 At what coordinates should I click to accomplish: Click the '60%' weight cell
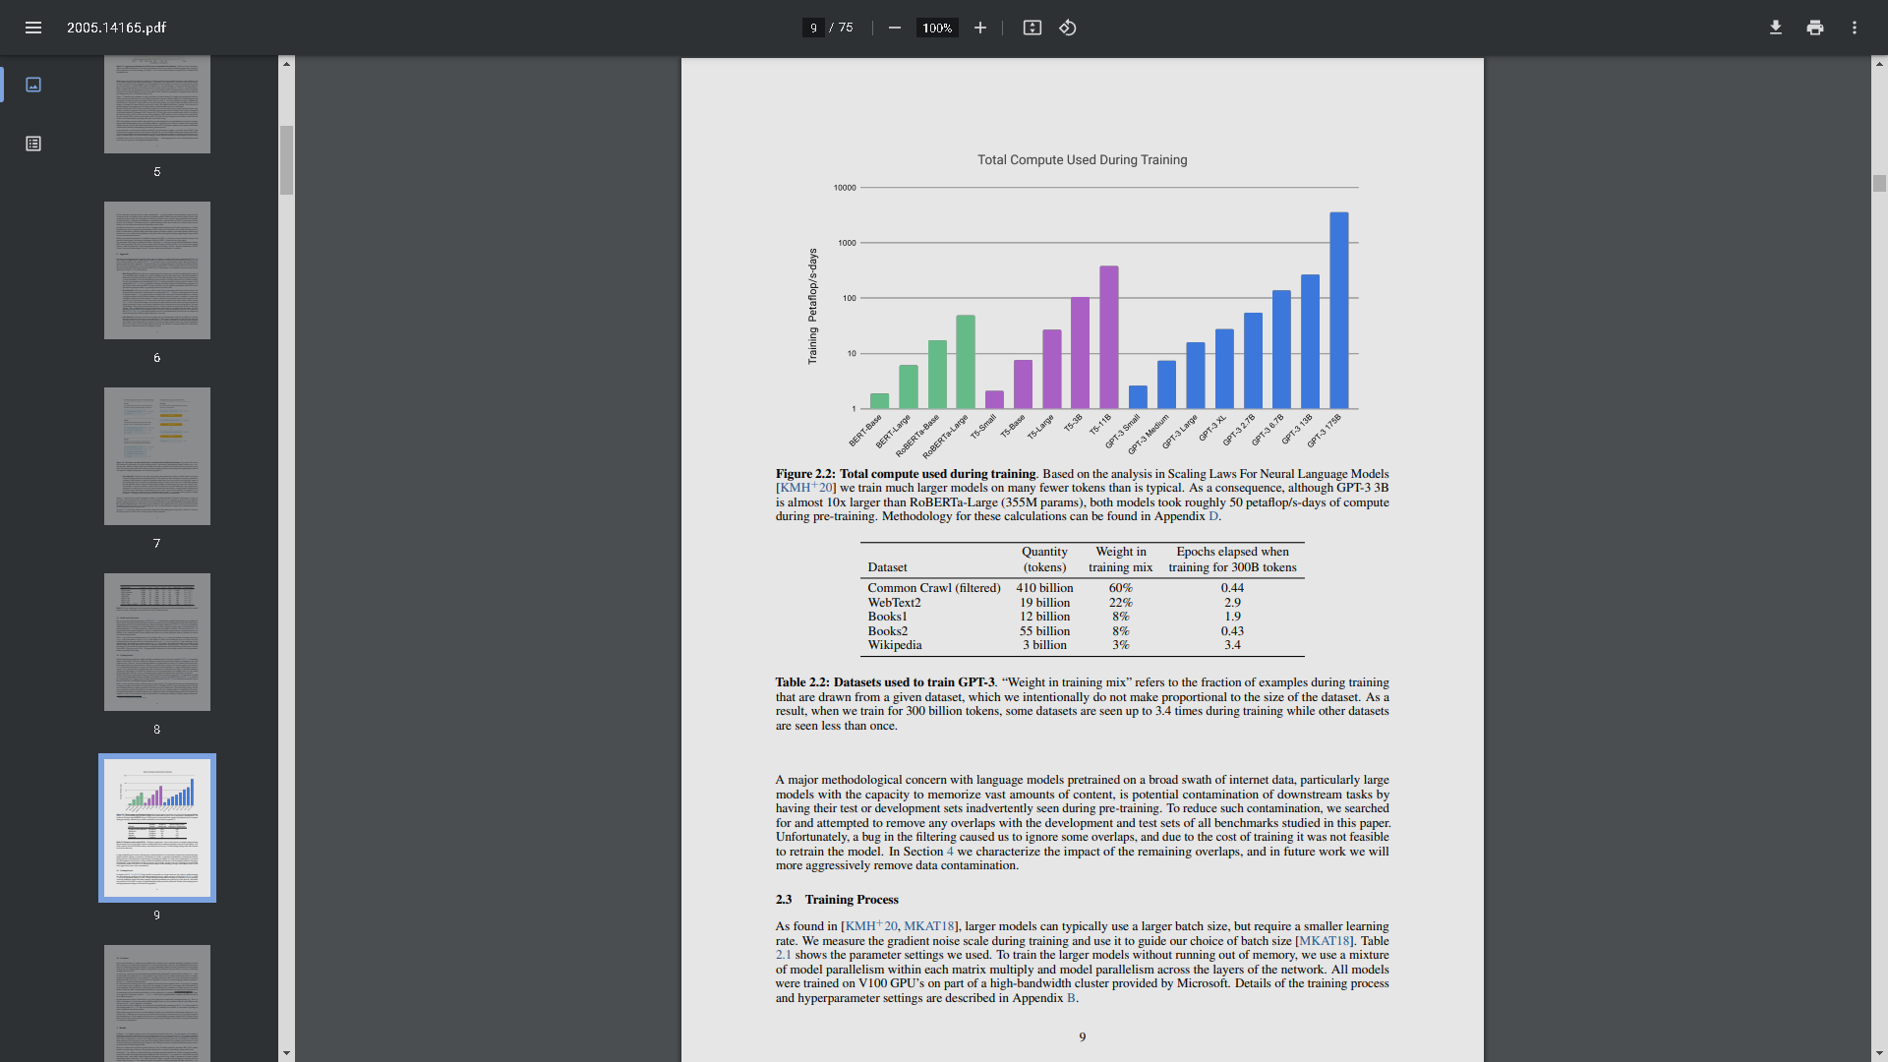1121,588
